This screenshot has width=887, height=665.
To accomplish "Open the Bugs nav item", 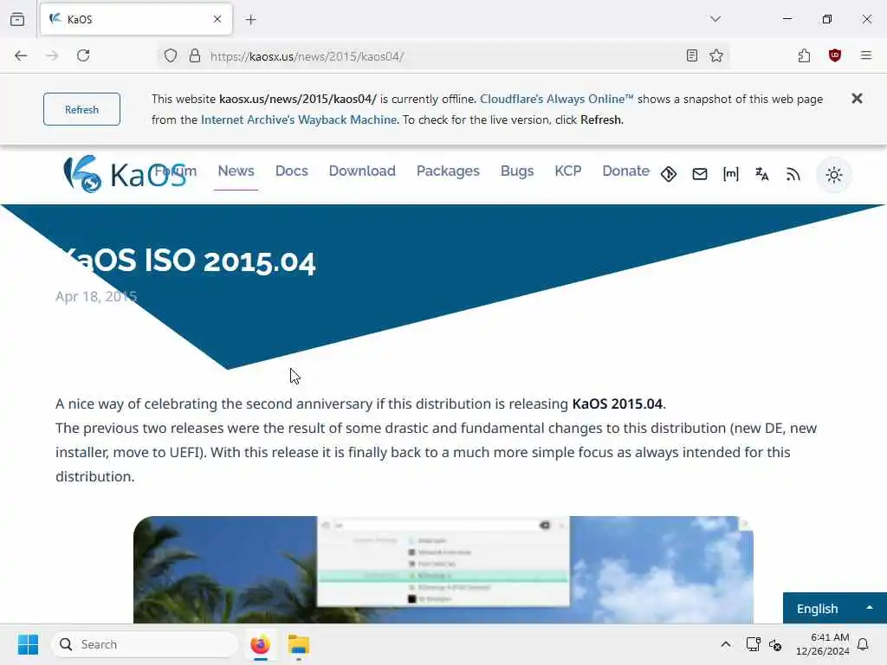I will tap(517, 171).
